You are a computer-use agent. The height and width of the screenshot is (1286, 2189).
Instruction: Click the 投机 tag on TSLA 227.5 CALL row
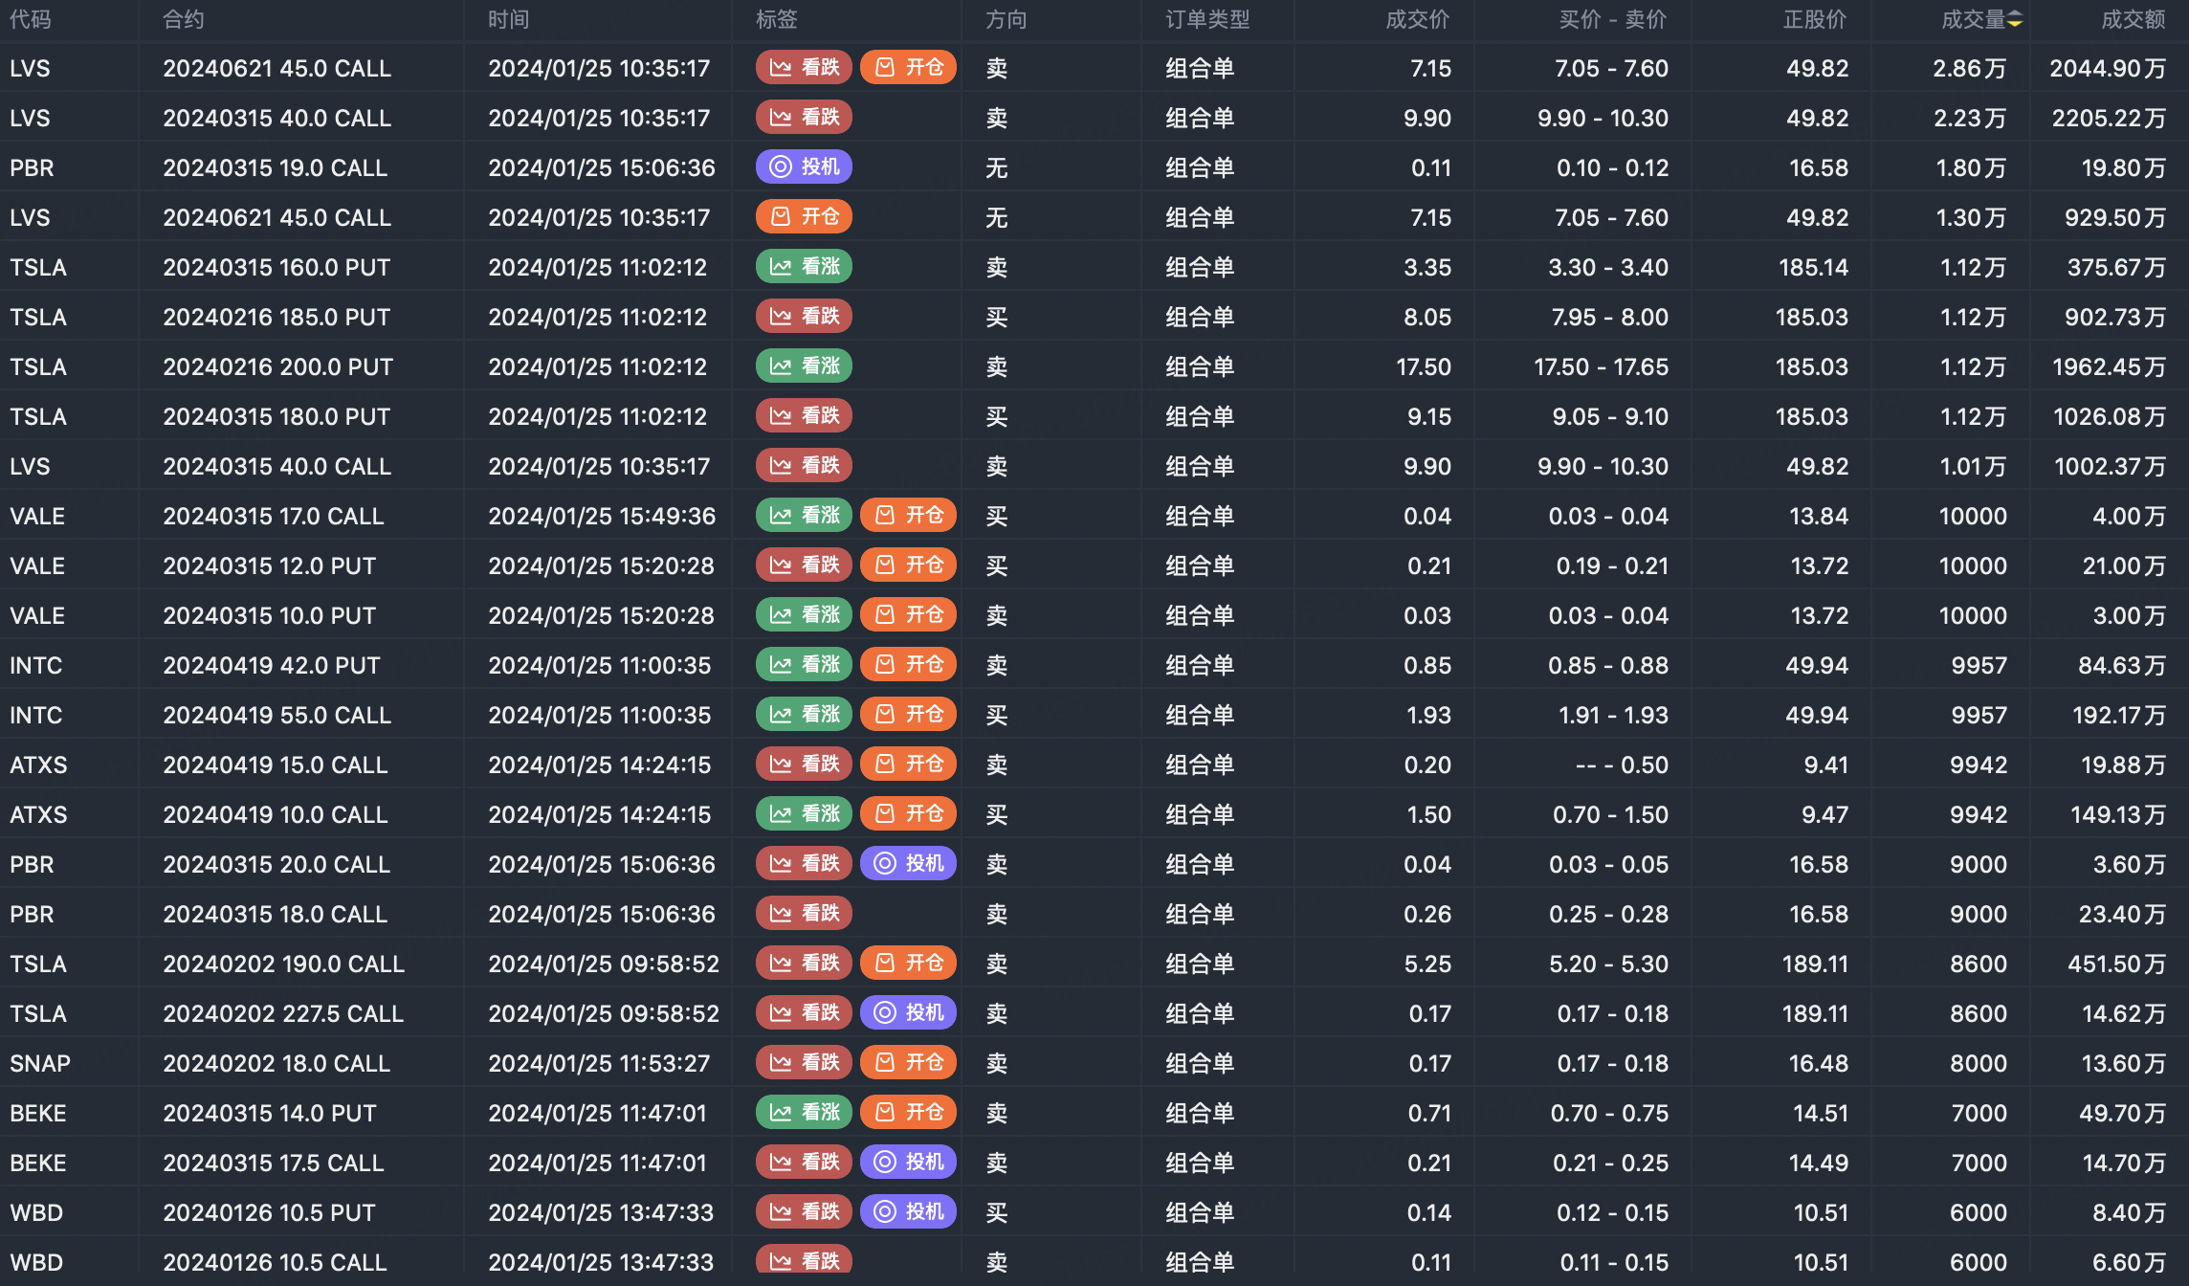908,1013
